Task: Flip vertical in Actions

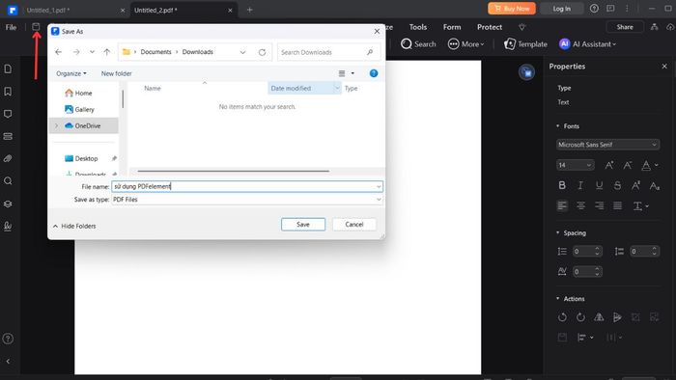Action: [x=617, y=317]
